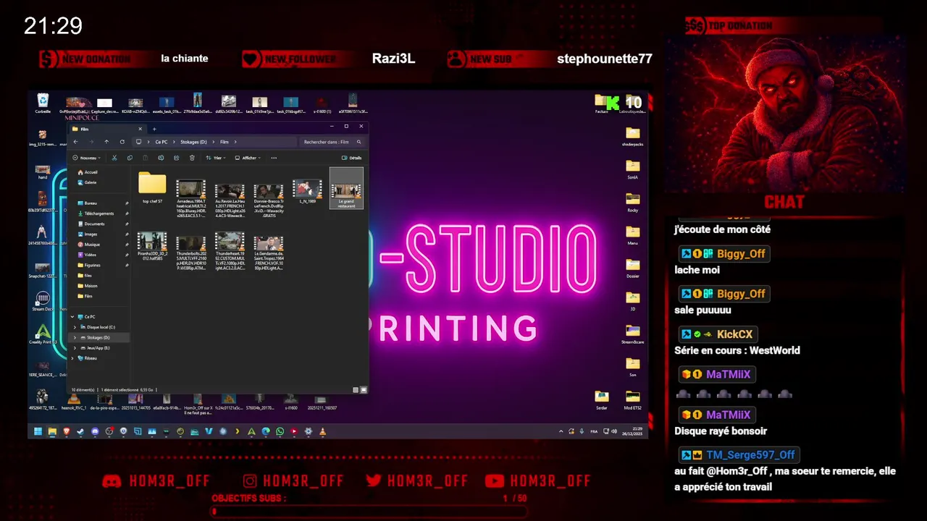This screenshot has height=521, width=927.
Task: Select the Piranha3DD video file
Action: (x=152, y=245)
